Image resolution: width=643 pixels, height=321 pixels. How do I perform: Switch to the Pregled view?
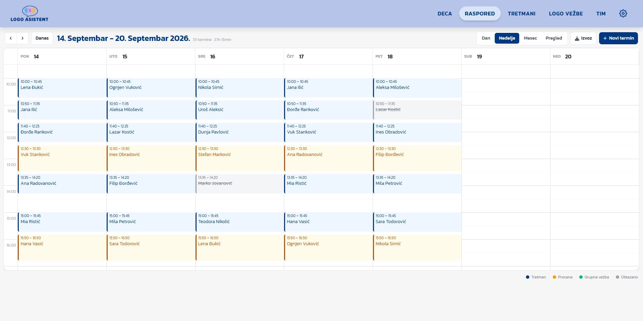tap(554, 38)
